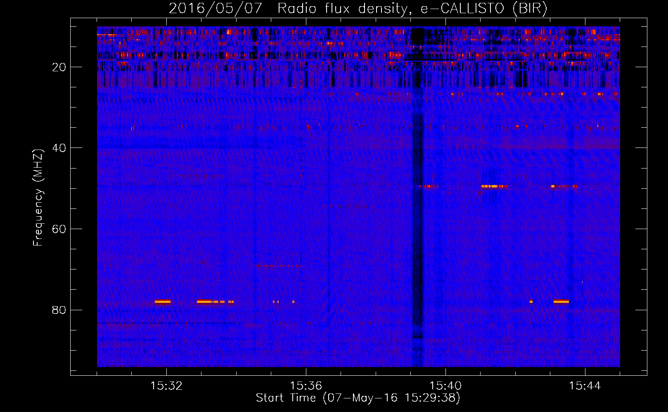Click the 40 frequency tick label
This screenshot has width=668, height=412.
[x=59, y=148]
